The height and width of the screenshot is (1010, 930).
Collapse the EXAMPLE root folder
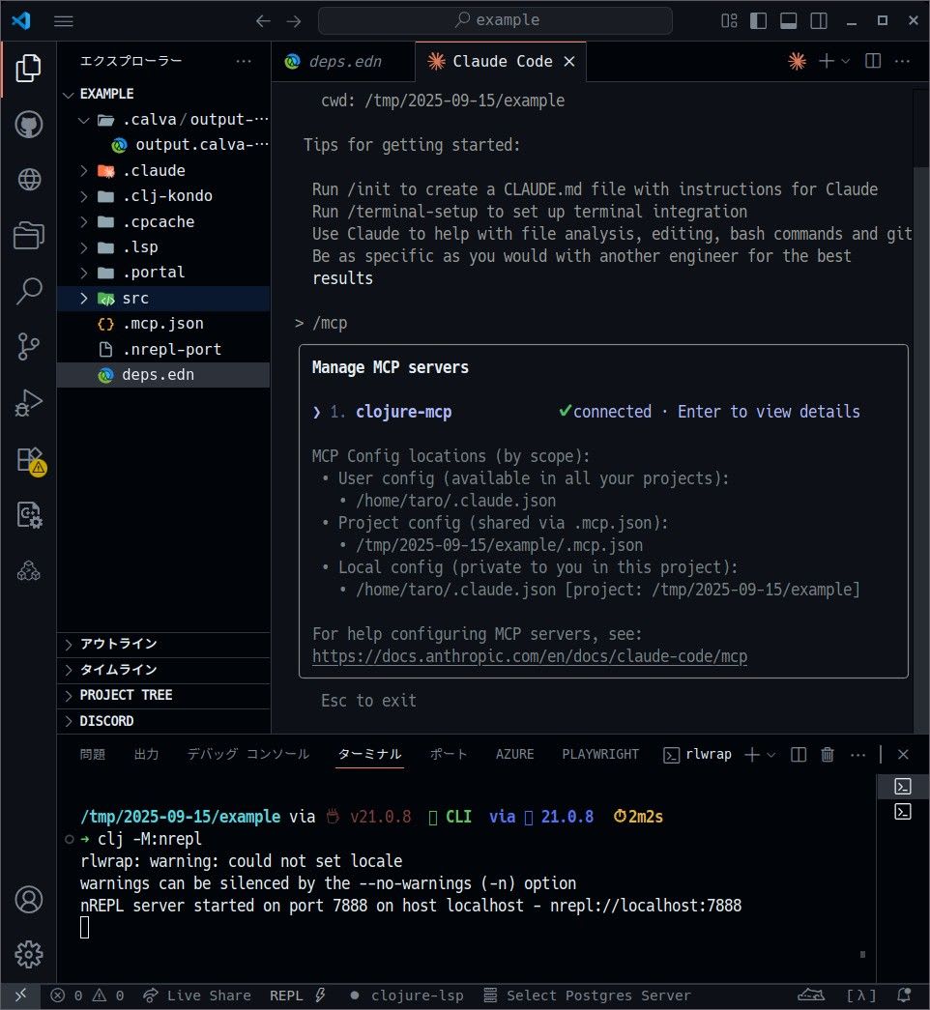click(69, 95)
